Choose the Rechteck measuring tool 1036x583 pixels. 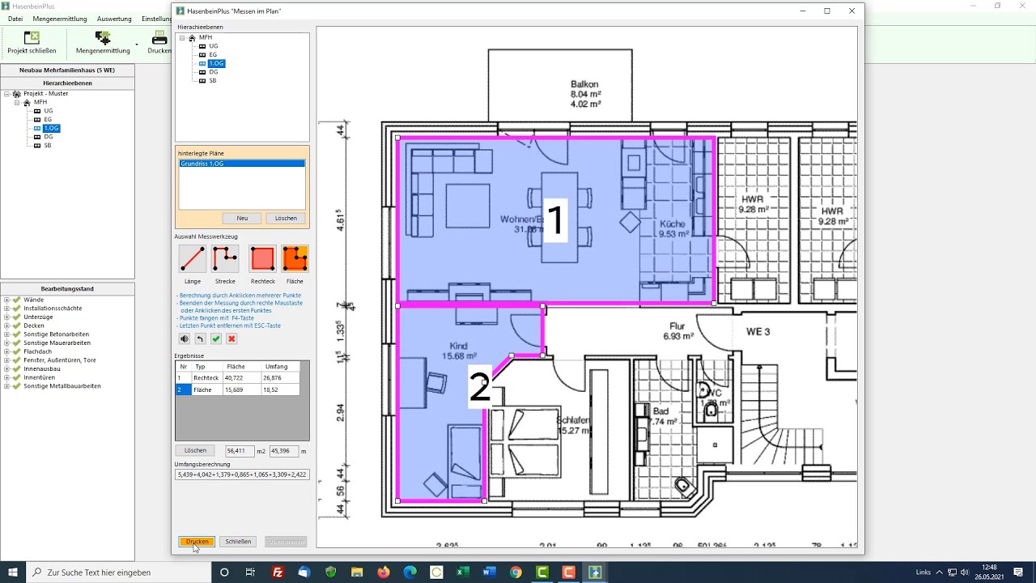point(262,259)
